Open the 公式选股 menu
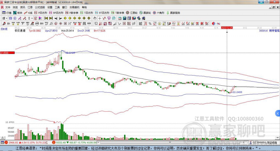280x151 pixels. [40, 7]
